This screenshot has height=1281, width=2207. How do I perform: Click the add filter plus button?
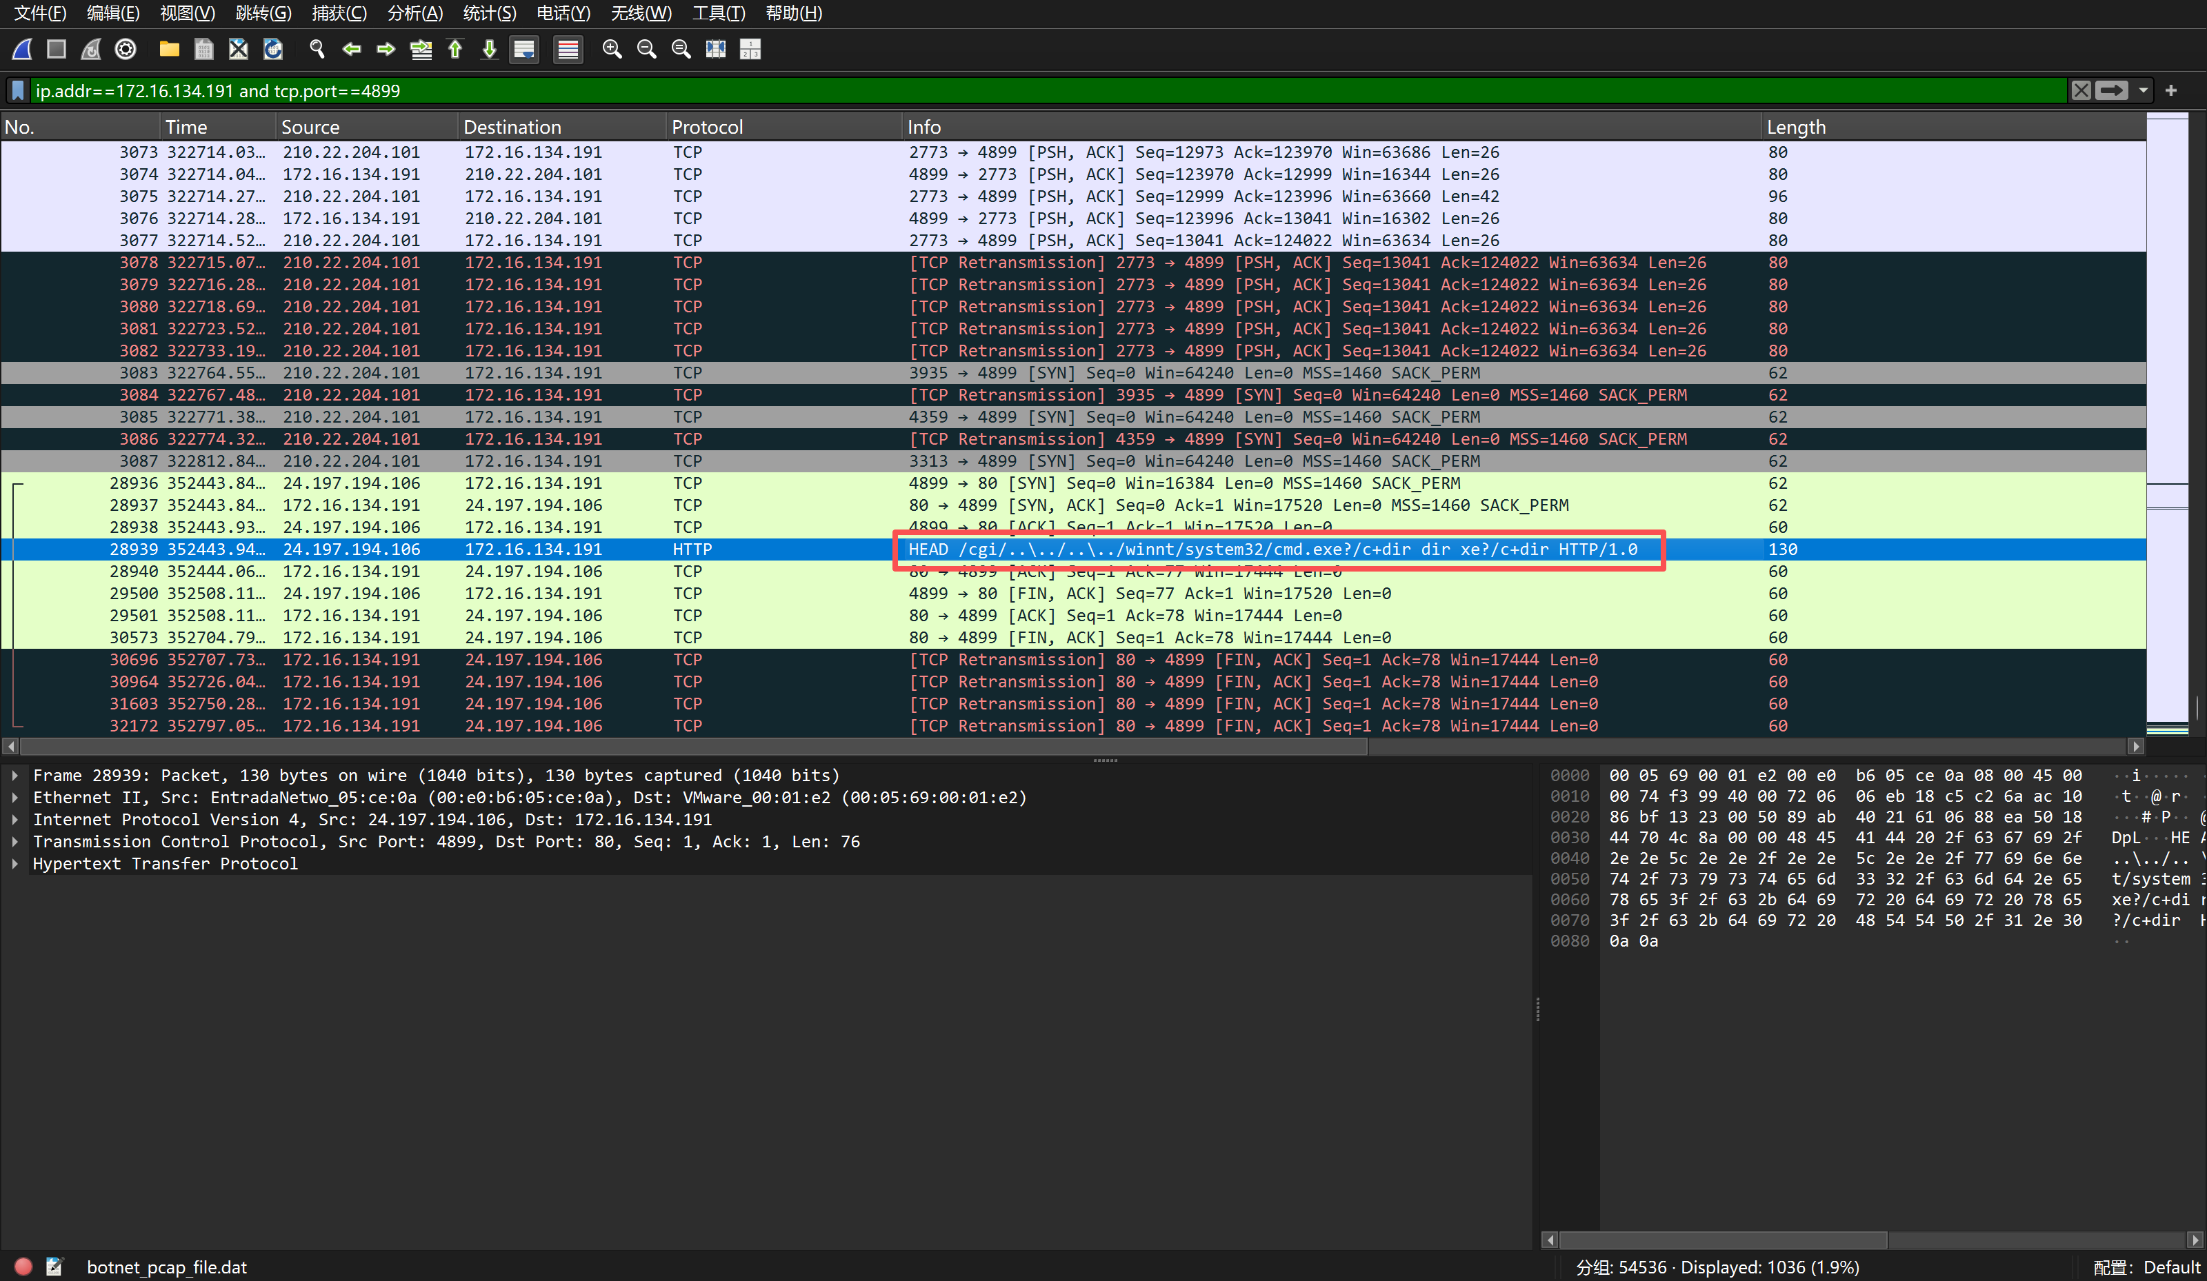(2171, 91)
